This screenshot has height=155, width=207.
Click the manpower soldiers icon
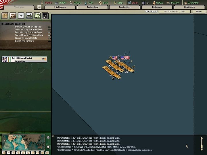[x=129, y=3]
